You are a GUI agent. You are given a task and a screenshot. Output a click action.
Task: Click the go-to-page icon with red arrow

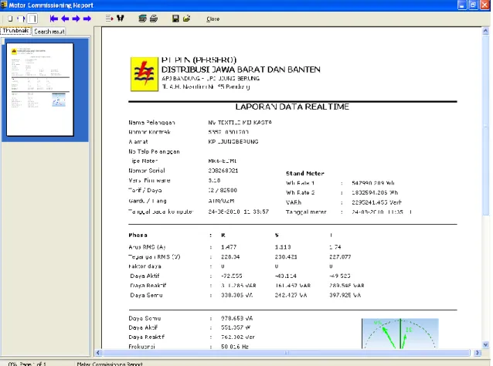click(109, 19)
